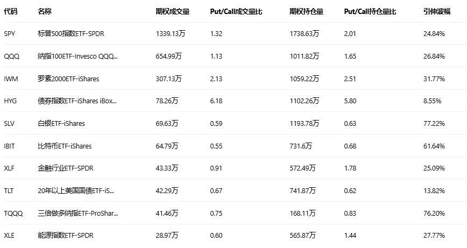Select the XLE ticker code
The width and height of the screenshot is (467, 248).
click(x=10, y=236)
